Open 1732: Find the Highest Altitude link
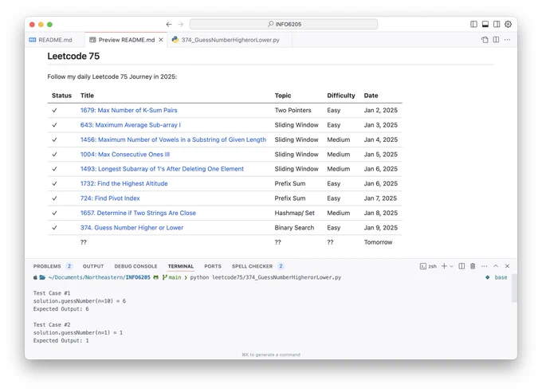The height and width of the screenshot is (392, 542). pyautogui.click(x=124, y=183)
